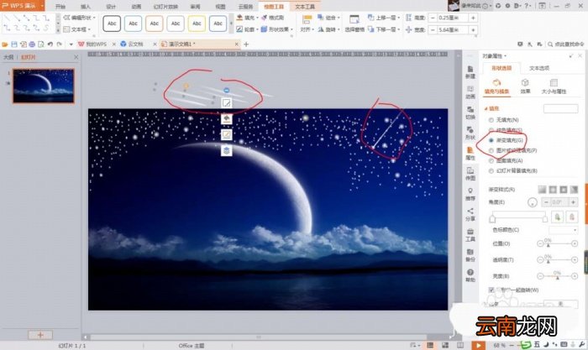This screenshot has height=350, width=588.
Task: Click the 亮度(B) brightness slider
Action: pyautogui.click(x=557, y=276)
